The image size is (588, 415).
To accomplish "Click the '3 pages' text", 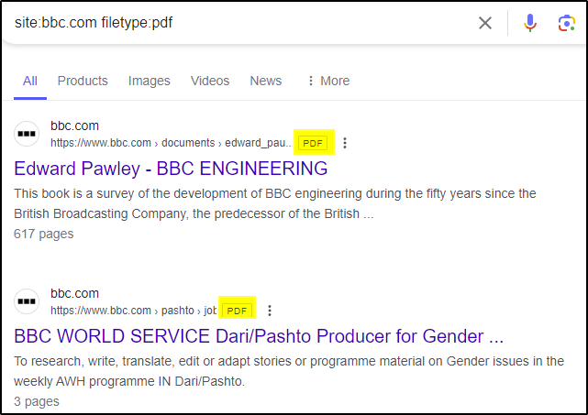I will pyautogui.click(x=37, y=401).
